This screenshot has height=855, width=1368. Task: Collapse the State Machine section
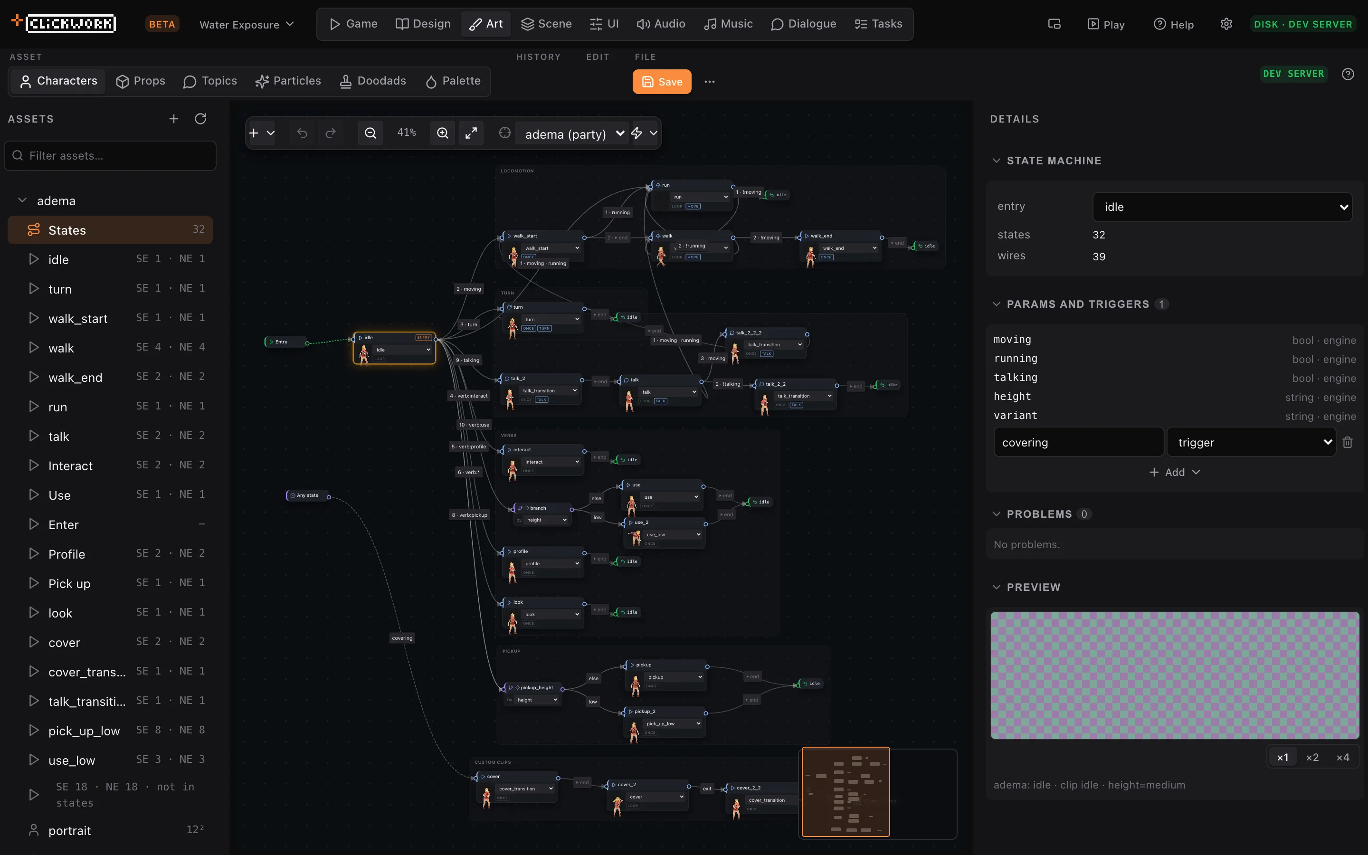click(997, 161)
